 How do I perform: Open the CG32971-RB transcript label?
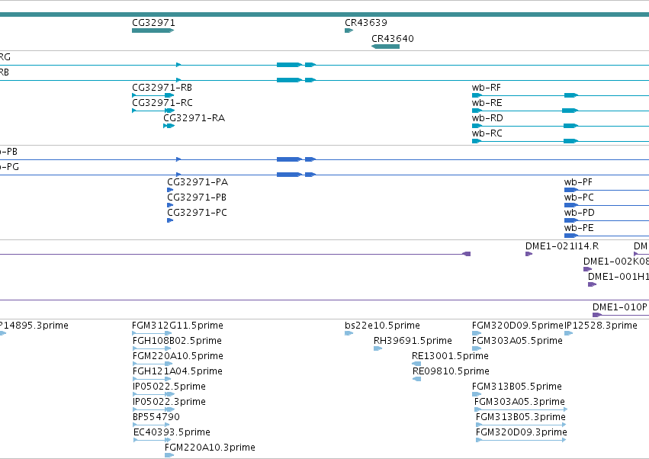[162, 88]
